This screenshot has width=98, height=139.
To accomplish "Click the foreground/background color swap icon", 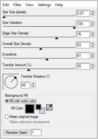I will click(40, 109).
